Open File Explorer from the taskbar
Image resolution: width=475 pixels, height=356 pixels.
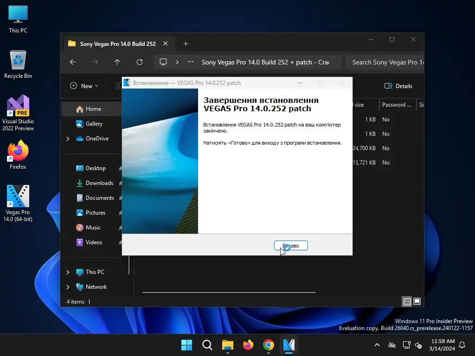coord(227,345)
